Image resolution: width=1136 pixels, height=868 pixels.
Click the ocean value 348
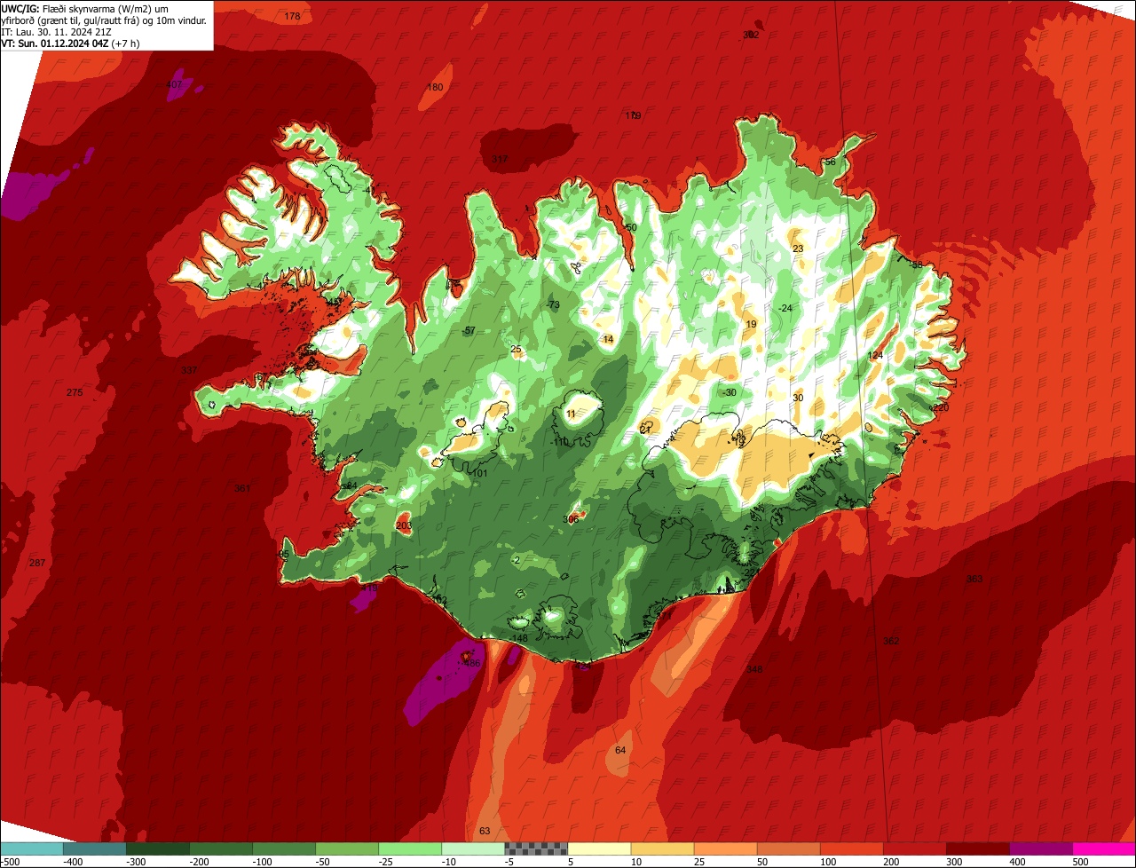click(754, 669)
